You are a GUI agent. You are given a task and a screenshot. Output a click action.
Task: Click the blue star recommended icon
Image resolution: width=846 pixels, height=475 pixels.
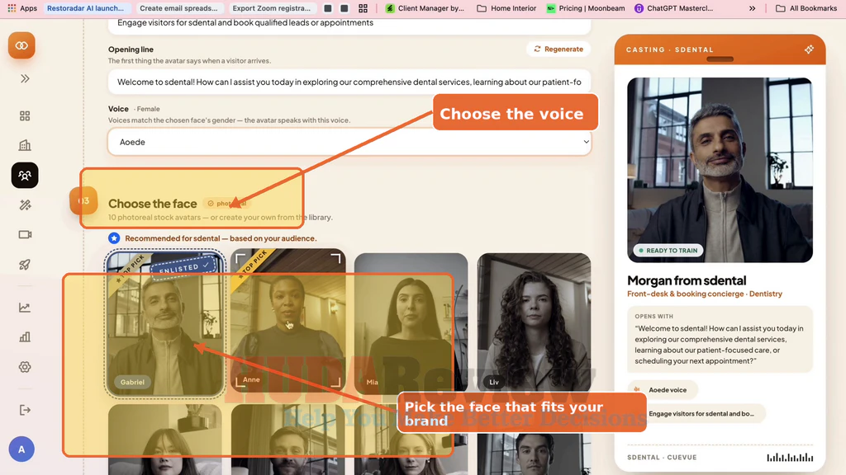coord(114,238)
